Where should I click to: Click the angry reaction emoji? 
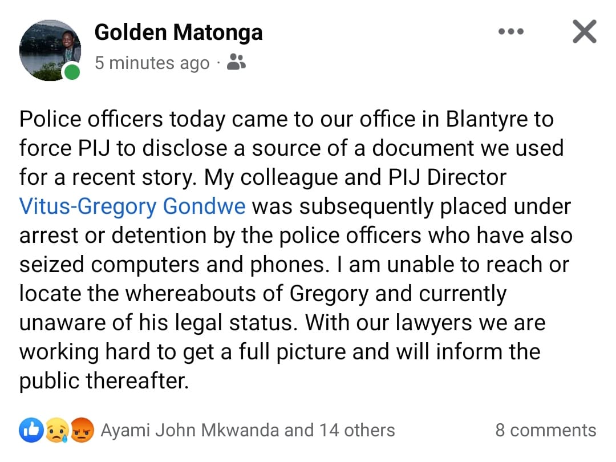83,430
